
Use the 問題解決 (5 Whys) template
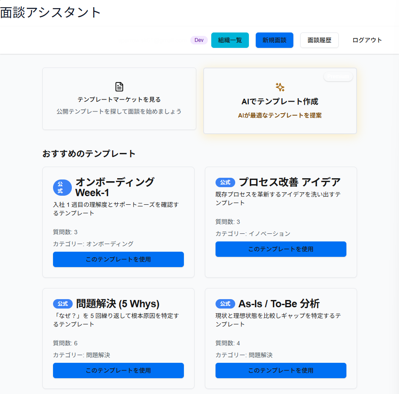point(118,370)
